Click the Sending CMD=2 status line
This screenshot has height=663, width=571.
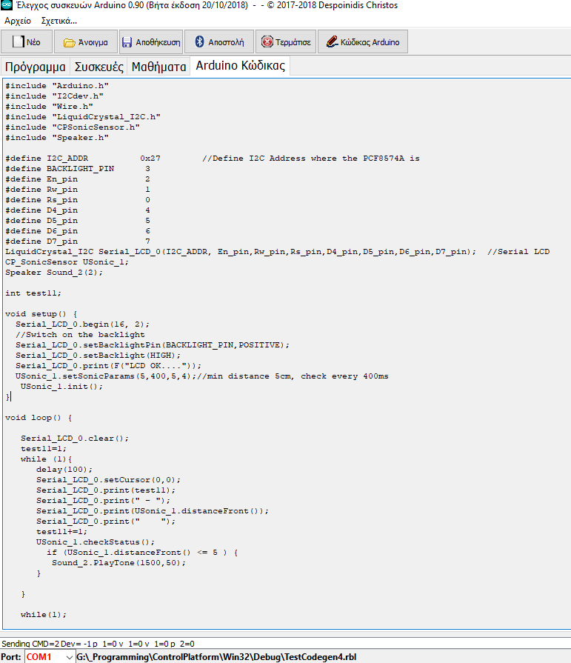[98, 644]
